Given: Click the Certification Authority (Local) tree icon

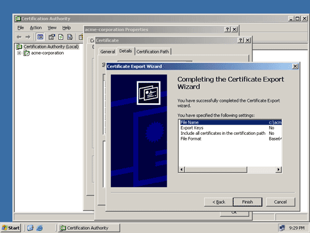Looking at the screenshot, I should point(19,47).
